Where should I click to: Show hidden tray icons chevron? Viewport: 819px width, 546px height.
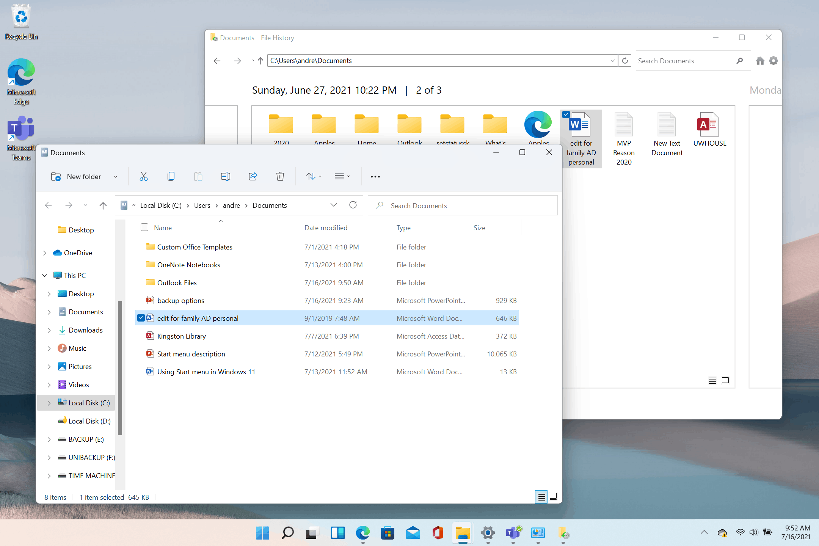tap(704, 532)
